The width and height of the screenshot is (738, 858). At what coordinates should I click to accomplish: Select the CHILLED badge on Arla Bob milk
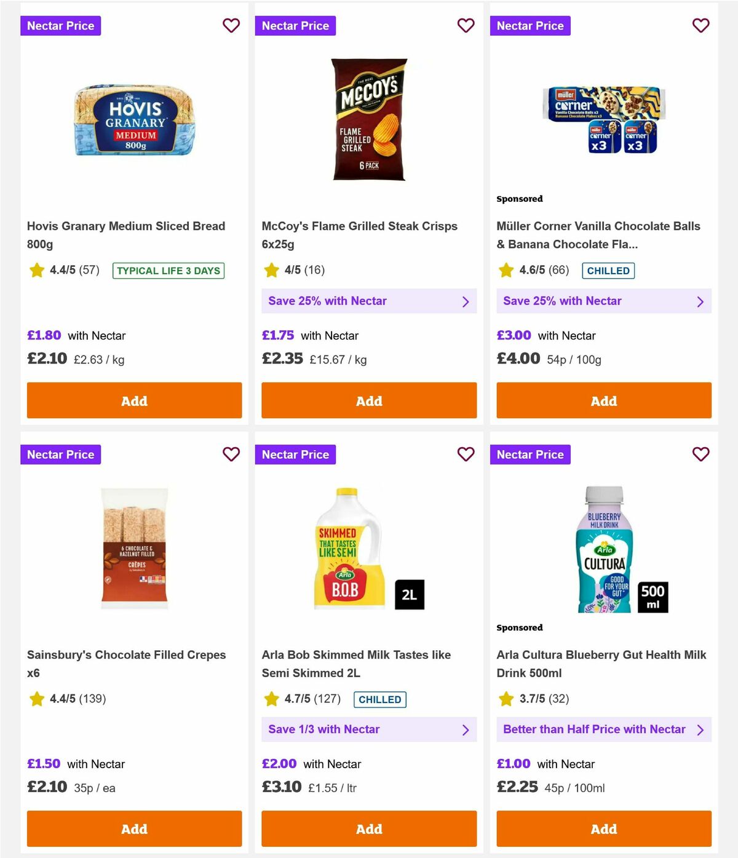point(379,699)
